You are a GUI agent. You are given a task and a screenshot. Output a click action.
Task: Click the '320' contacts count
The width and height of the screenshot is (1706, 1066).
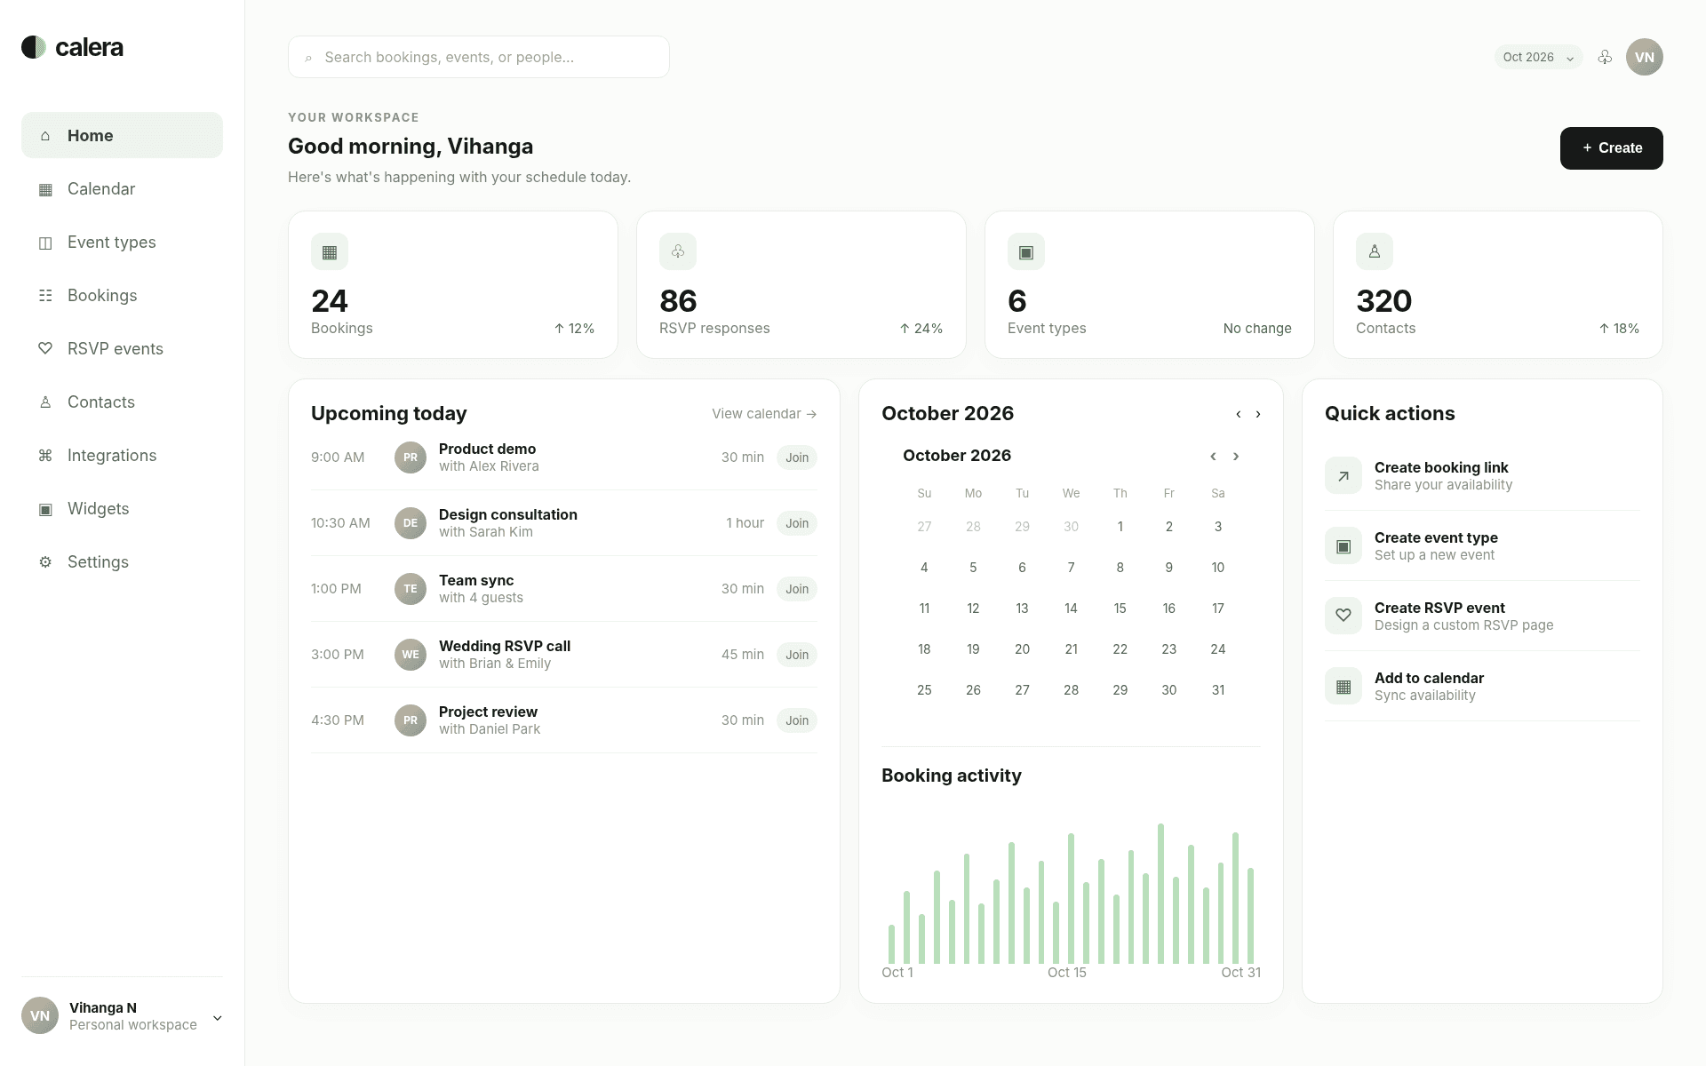pos(1383,301)
